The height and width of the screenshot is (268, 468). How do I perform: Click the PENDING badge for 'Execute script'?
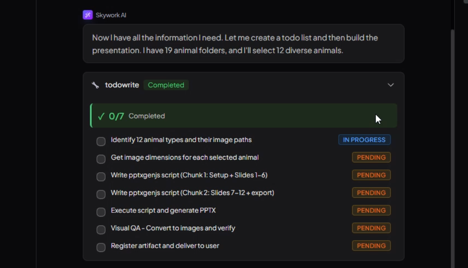tap(371, 210)
